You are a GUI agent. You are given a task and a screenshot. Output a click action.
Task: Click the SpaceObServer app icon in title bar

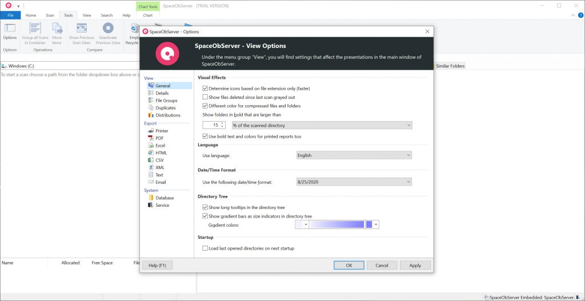coord(8,6)
